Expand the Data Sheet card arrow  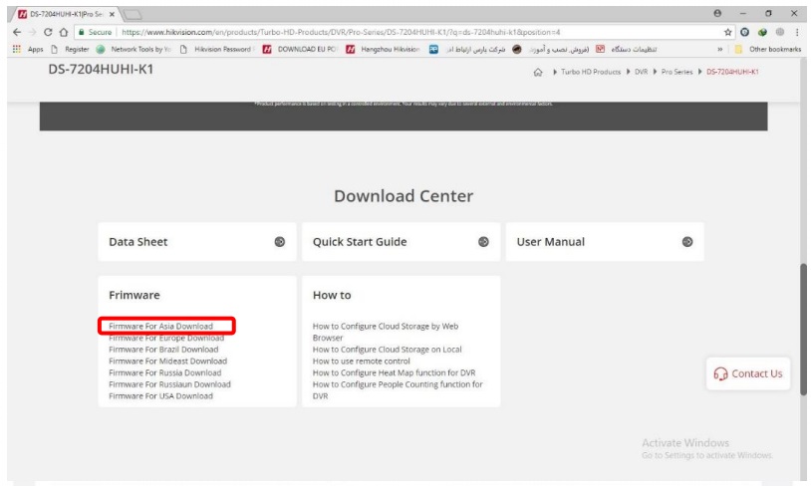point(279,241)
